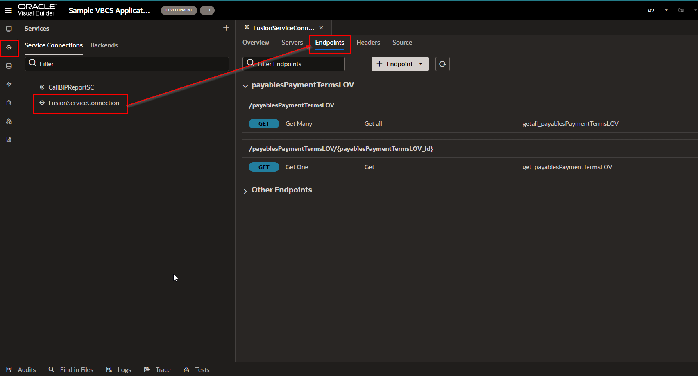
Task: Click the Get One label
Action: [297, 167]
